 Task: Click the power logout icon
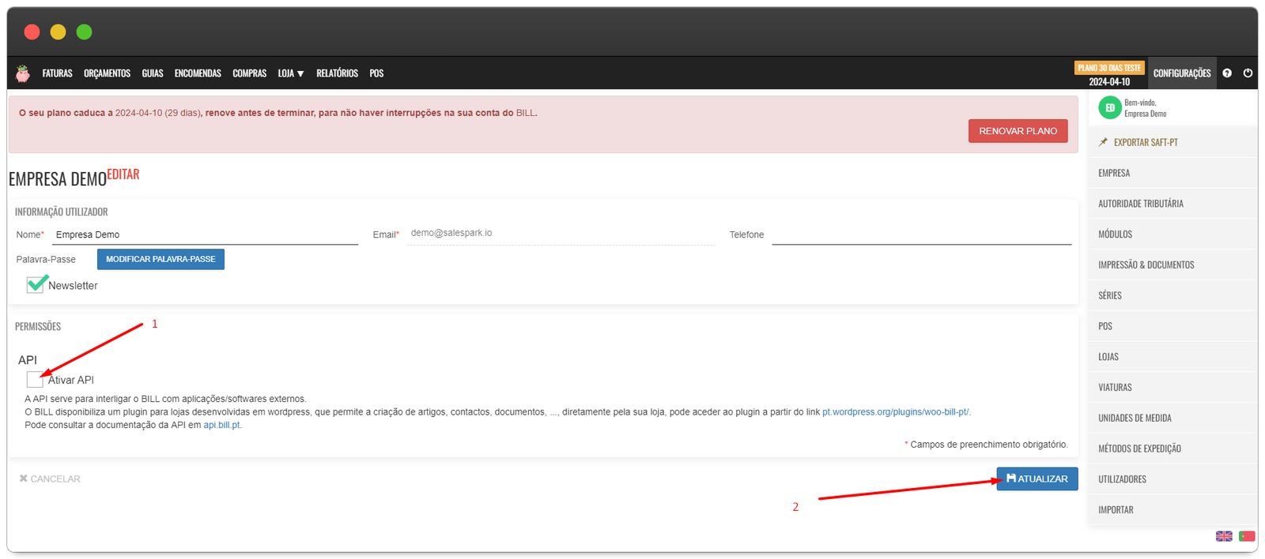click(1248, 73)
